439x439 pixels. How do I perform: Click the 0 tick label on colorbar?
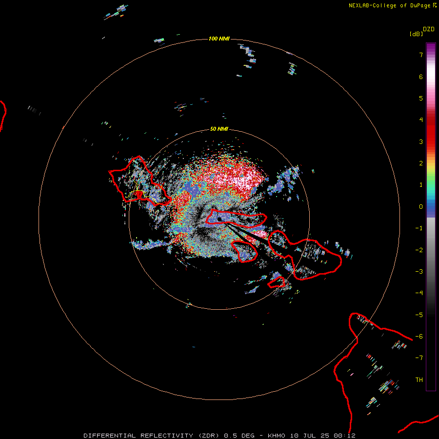(421, 207)
